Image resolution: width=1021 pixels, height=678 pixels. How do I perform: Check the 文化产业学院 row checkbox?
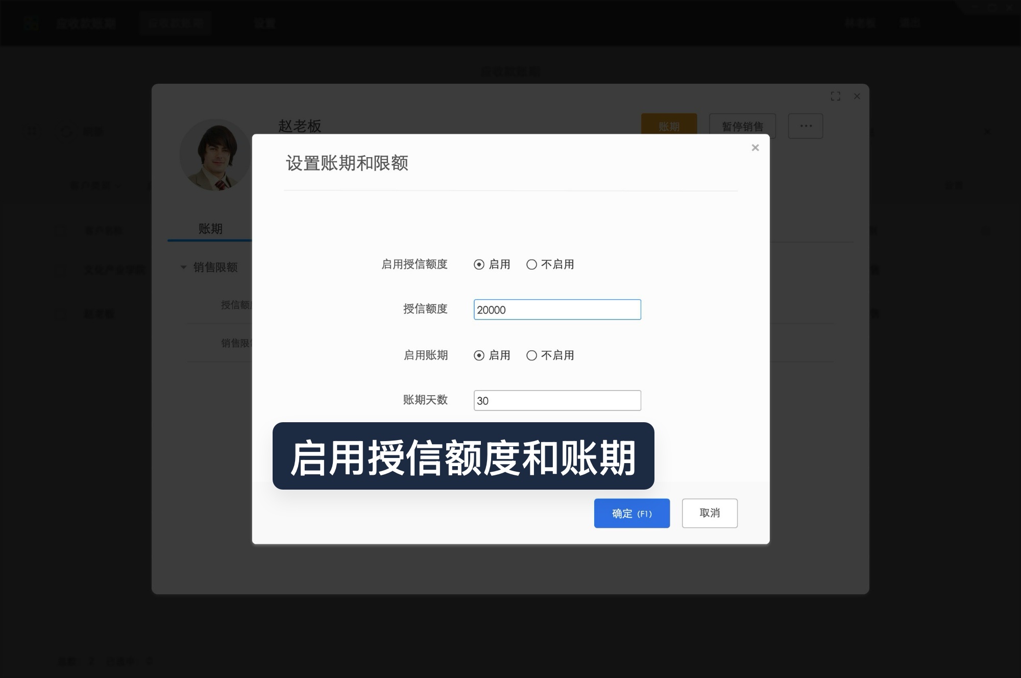(x=60, y=271)
